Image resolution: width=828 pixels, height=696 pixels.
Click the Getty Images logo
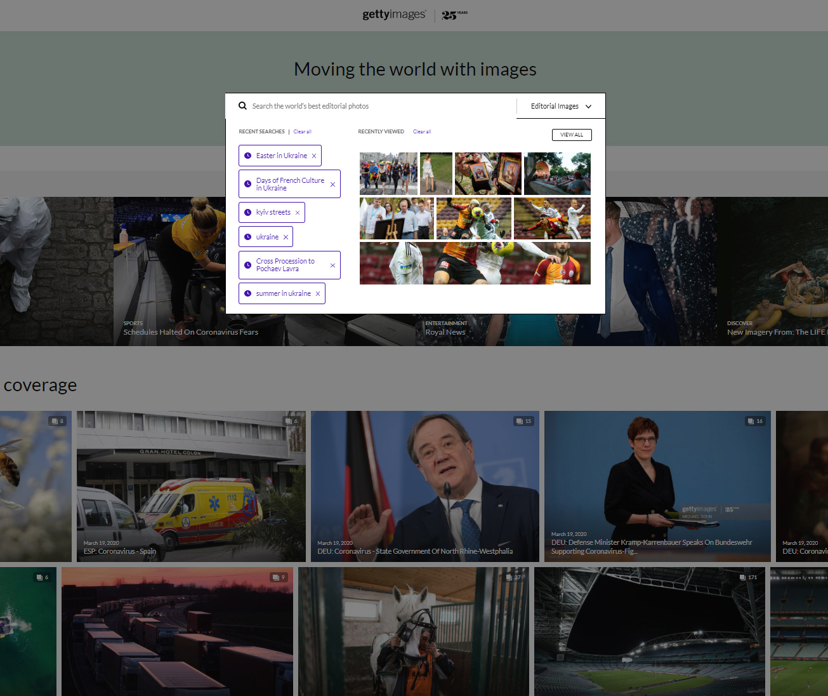pyautogui.click(x=394, y=15)
